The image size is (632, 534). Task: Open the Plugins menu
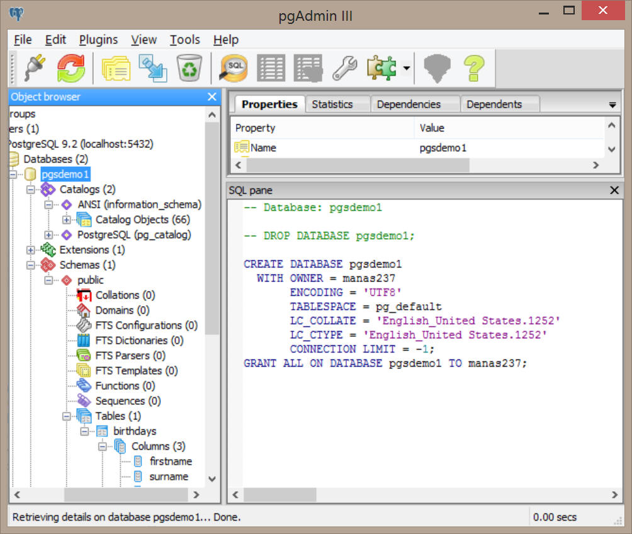tap(98, 40)
